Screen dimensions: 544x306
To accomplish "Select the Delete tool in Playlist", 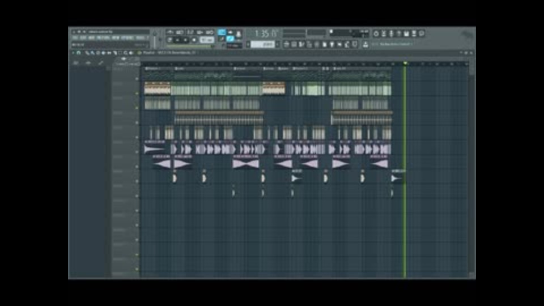I will (98, 53).
